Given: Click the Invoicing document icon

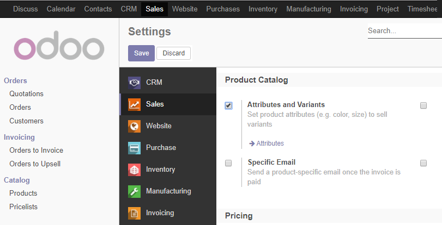Looking at the screenshot, I should (134, 213).
